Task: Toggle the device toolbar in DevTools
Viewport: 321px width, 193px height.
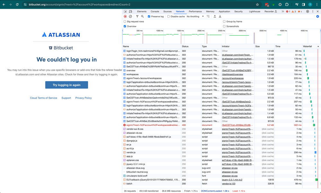Action: click(130, 12)
